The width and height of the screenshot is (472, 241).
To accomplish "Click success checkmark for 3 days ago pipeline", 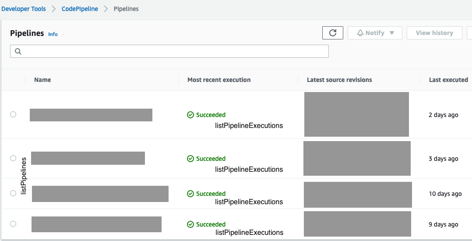I will (x=190, y=159).
